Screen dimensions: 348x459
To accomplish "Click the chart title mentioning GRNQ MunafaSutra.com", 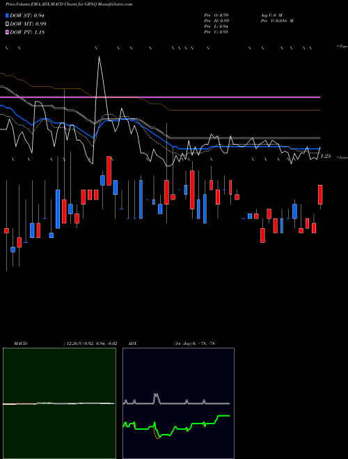I will pos(69,4).
